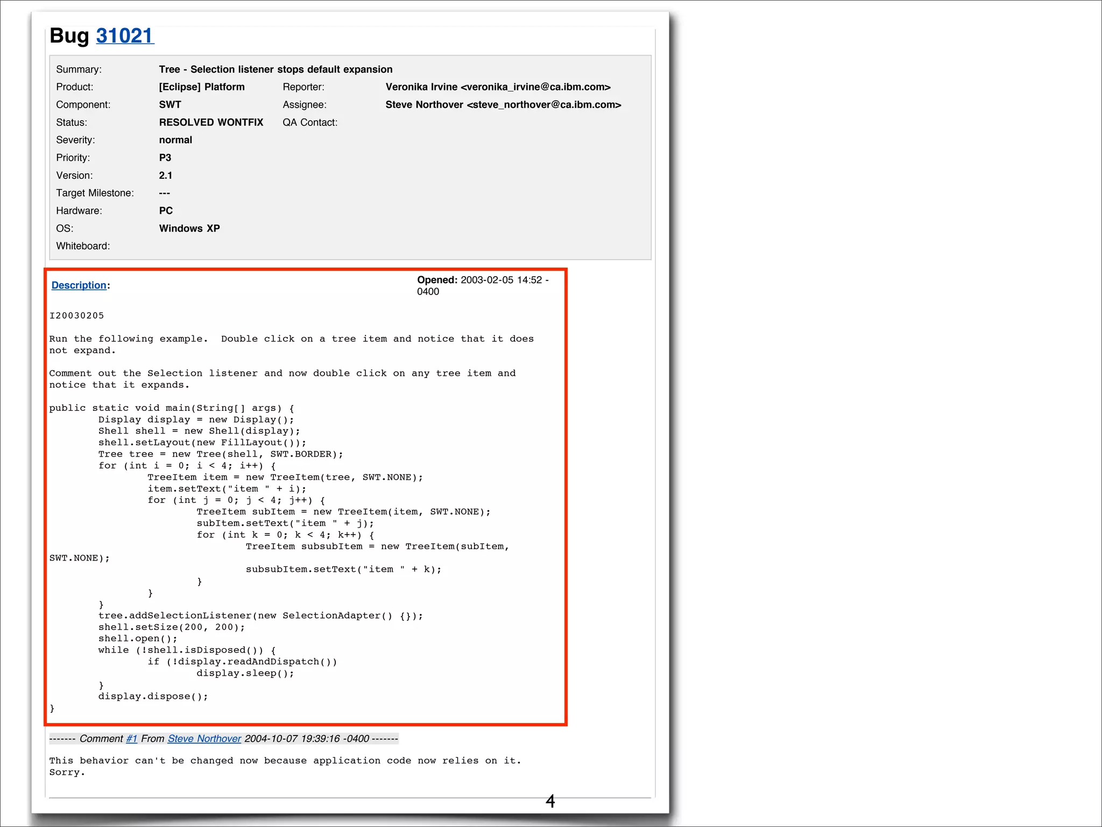Follow comment #1 link
Image resolution: width=1102 pixels, height=827 pixels.
132,739
